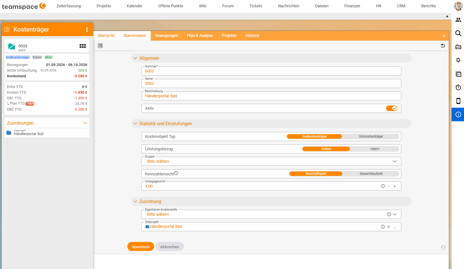Collapse the Zuordnungen panel in the sidebar
The height and width of the screenshot is (269, 464).
(x=85, y=123)
